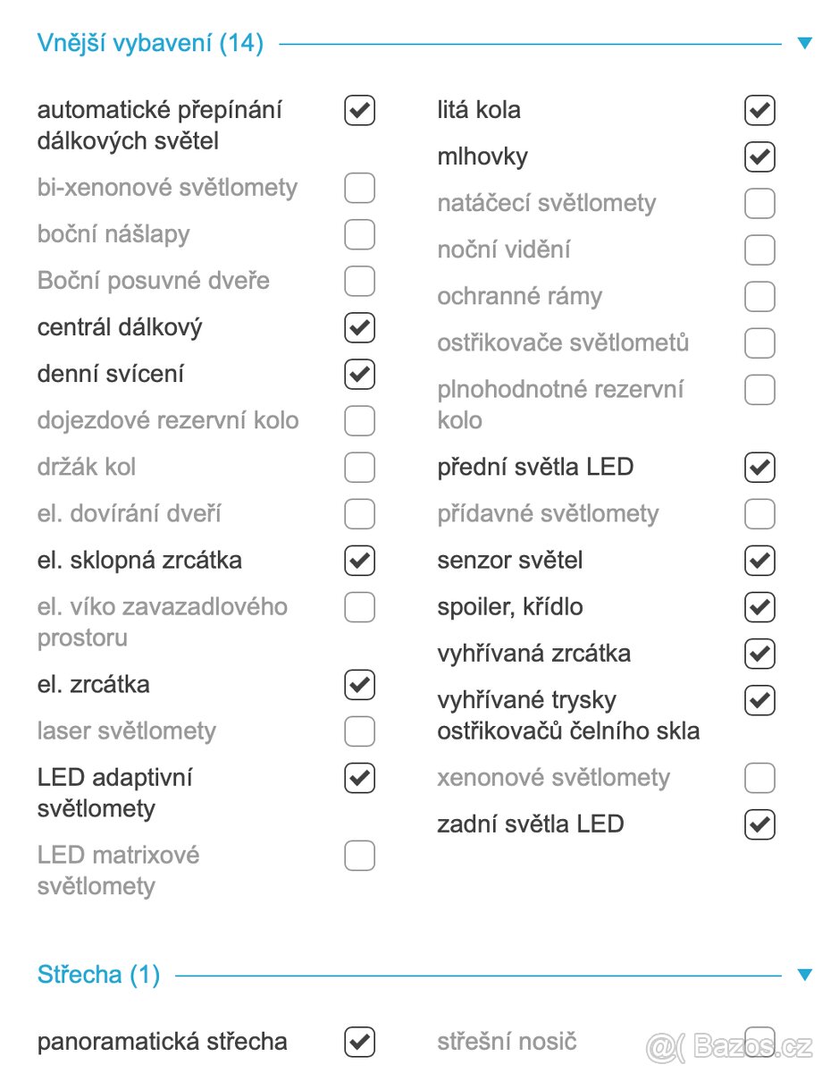Toggle centrál dálkový checkbox off

(359, 327)
